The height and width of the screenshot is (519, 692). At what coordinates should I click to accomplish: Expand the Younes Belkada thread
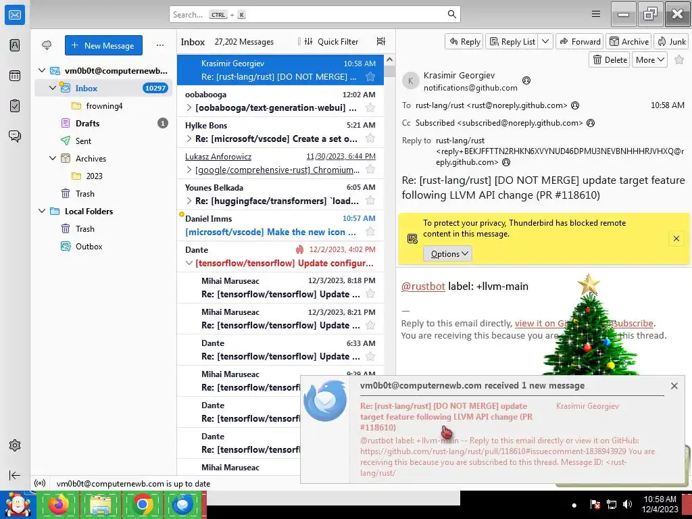click(x=189, y=201)
